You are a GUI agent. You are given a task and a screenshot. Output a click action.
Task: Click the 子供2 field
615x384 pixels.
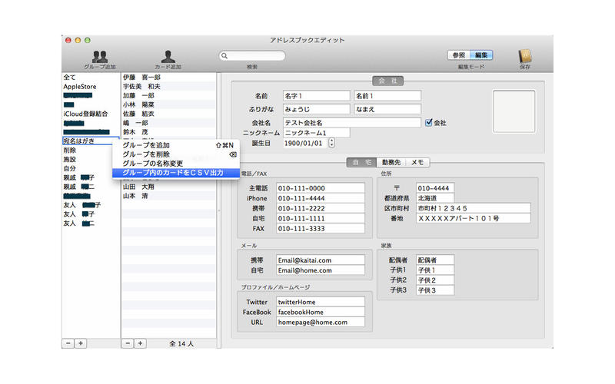click(x=435, y=280)
